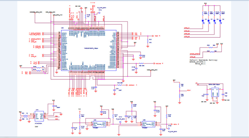Select the Default Bootmode Setting note text

(204, 60)
